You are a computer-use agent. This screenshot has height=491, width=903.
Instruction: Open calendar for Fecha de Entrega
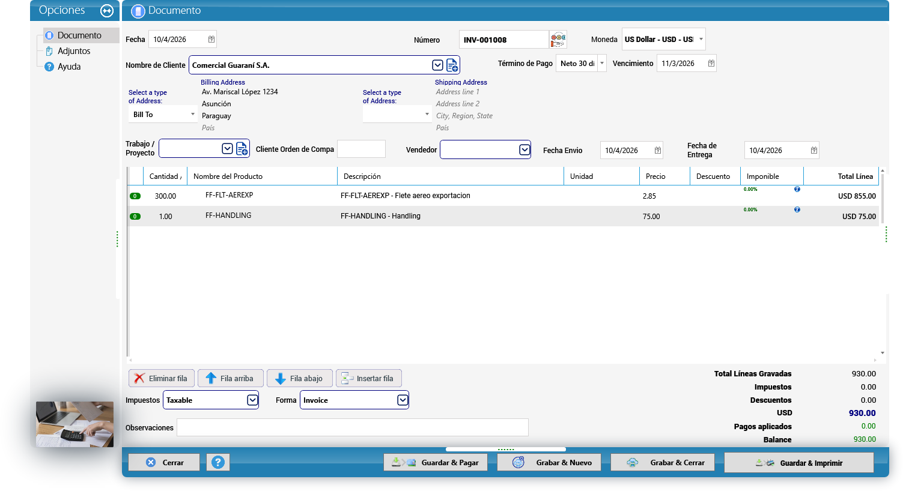click(814, 150)
